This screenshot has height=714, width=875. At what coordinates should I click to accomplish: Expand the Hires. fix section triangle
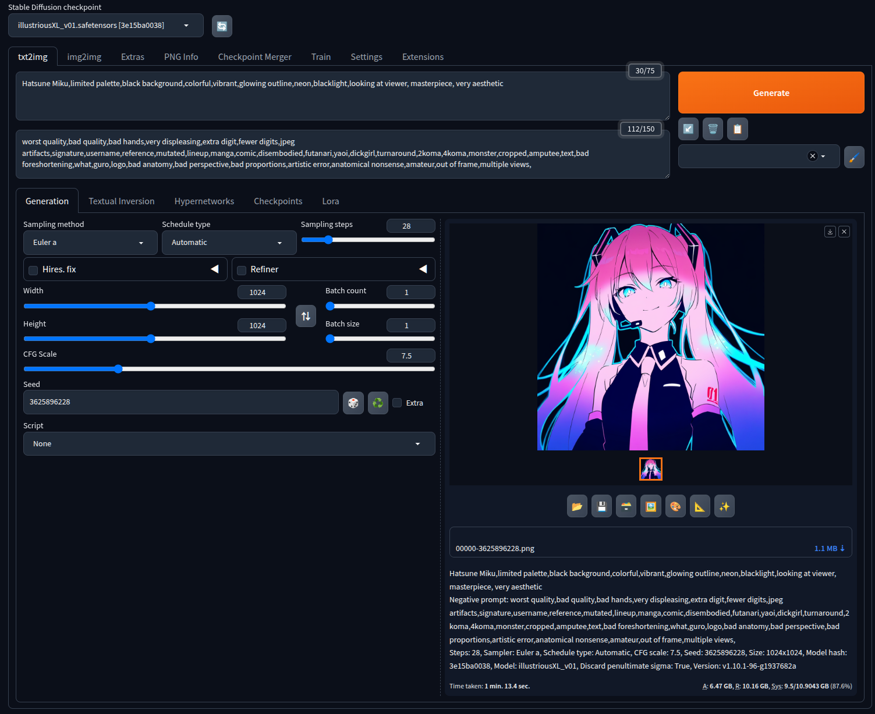click(x=215, y=269)
